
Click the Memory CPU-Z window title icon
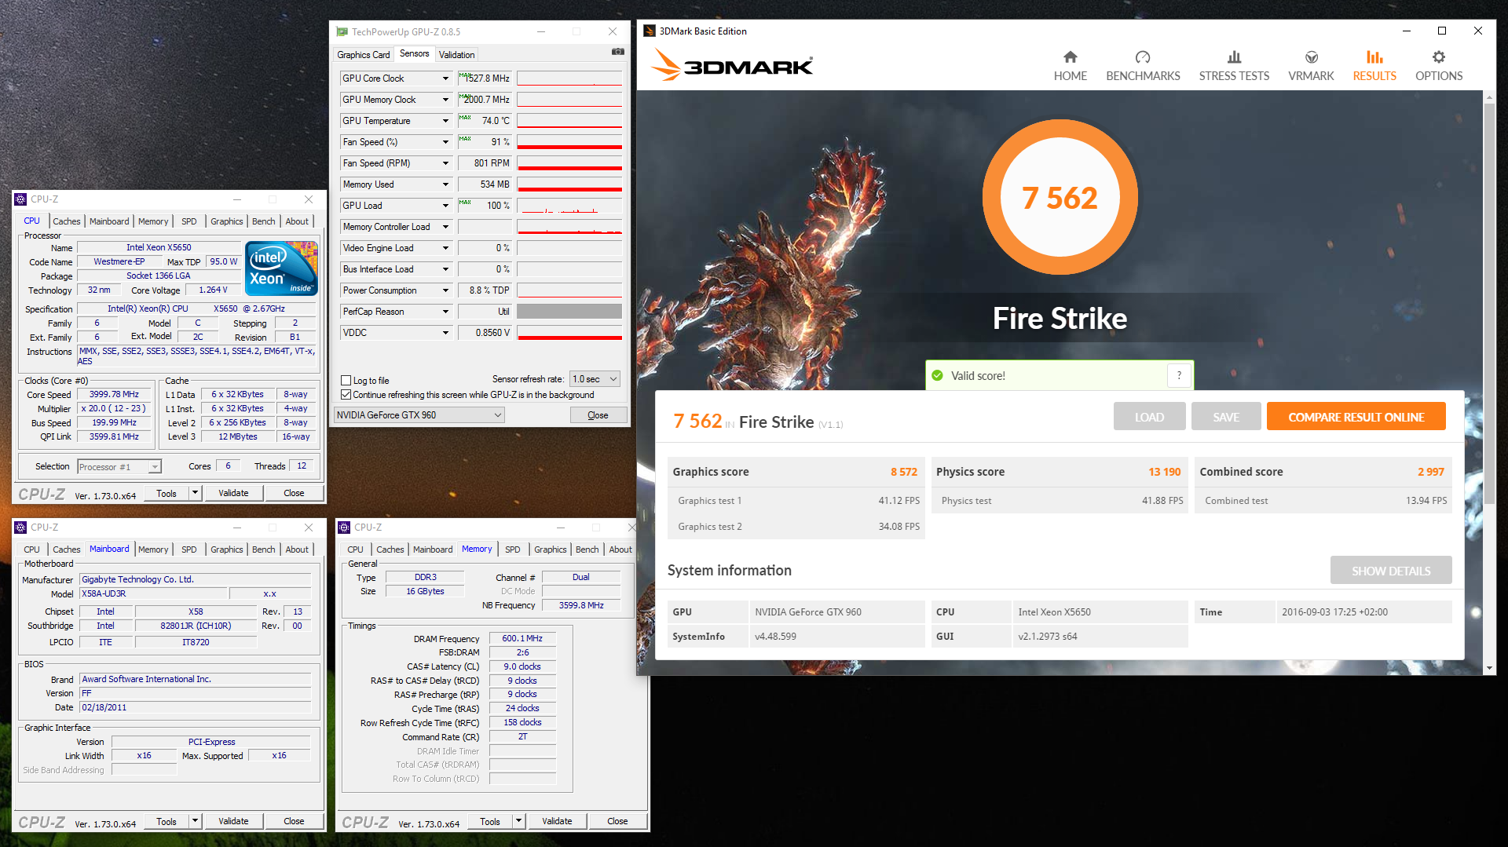point(344,528)
